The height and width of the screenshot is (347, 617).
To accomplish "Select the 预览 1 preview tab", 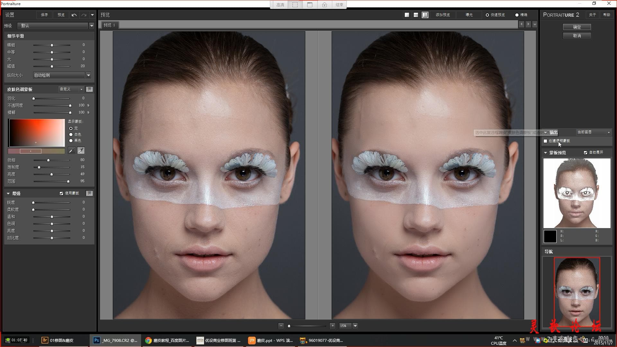I will [110, 25].
